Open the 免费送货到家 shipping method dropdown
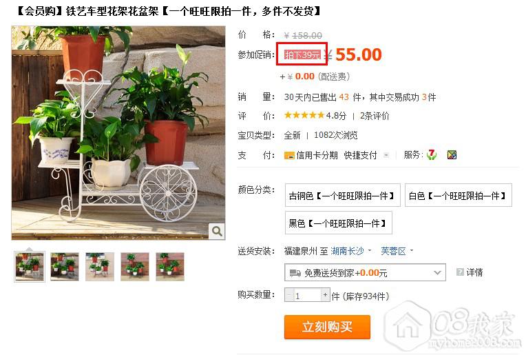The height and width of the screenshot is (355, 526). coord(365,272)
